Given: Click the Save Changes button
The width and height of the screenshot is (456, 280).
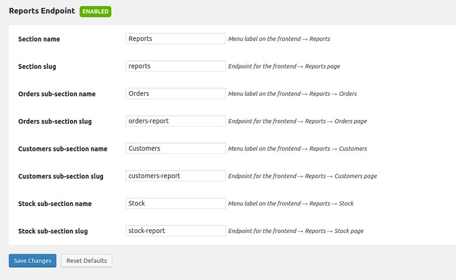Looking at the screenshot, I should [x=32, y=261].
